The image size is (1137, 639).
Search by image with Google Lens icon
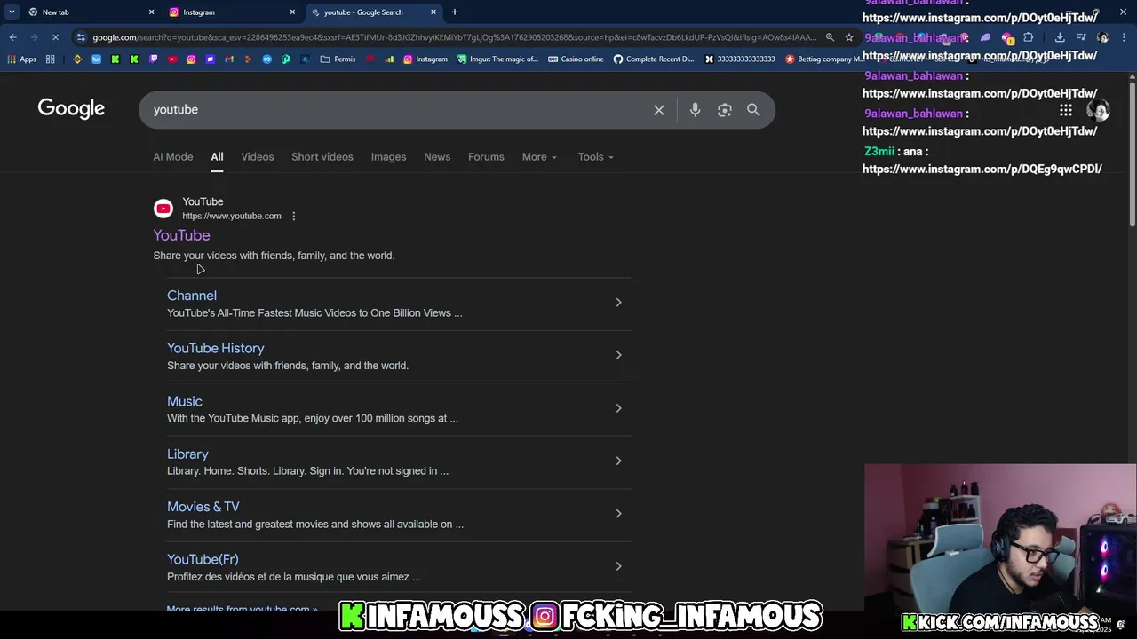pos(725,110)
